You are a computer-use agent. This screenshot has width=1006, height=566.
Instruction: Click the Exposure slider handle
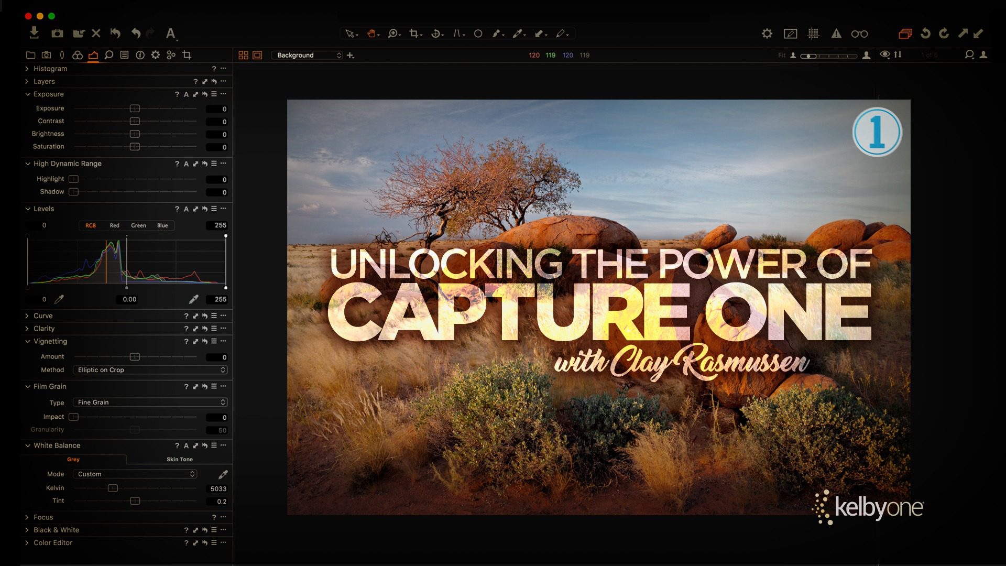135,108
